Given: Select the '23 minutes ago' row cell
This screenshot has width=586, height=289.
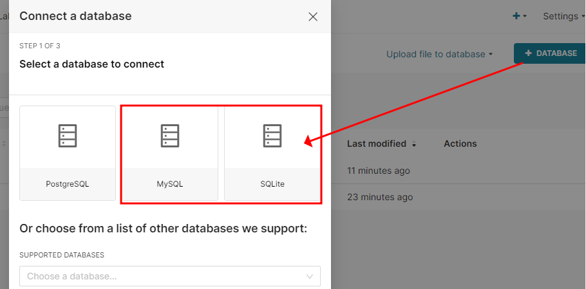Looking at the screenshot, I should coord(380,197).
